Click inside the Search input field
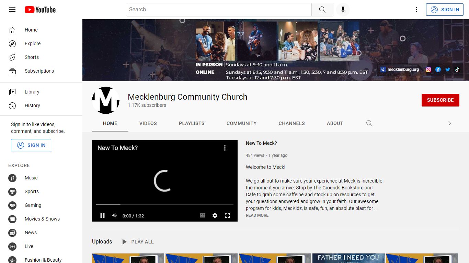 click(x=219, y=10)
